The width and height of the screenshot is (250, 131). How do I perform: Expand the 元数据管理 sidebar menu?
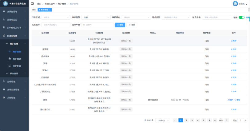click(x=14, y=12)
